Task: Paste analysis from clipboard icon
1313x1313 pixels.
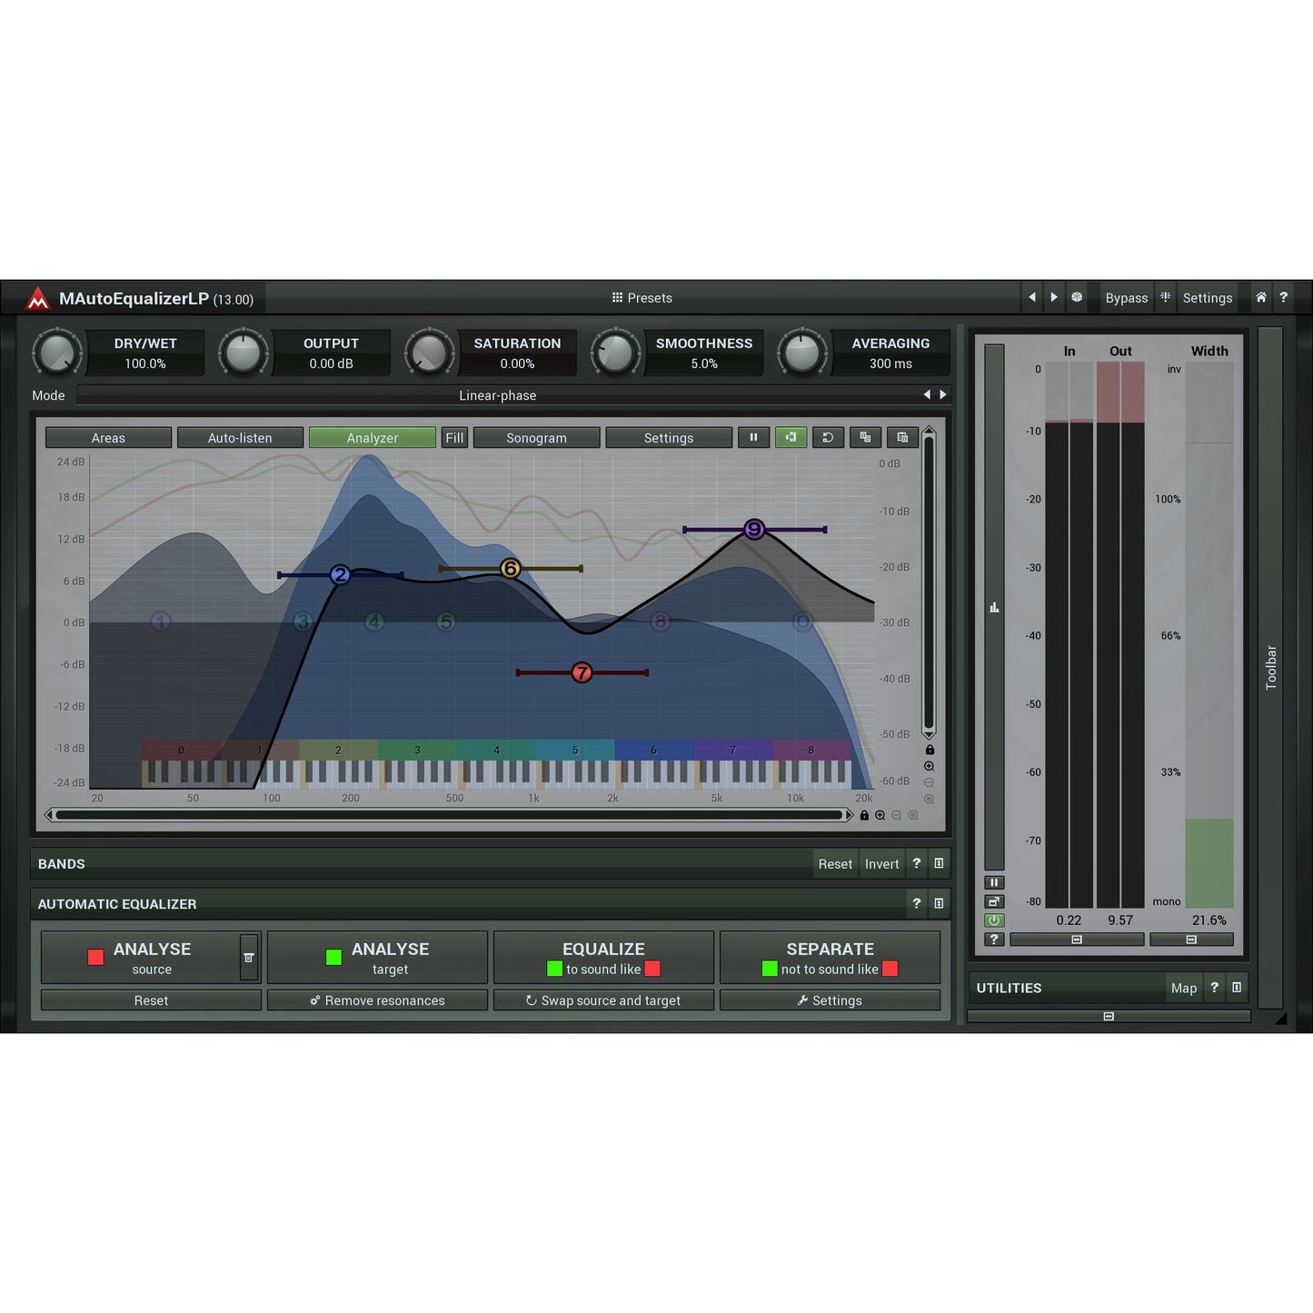Action: coord(901,437)
